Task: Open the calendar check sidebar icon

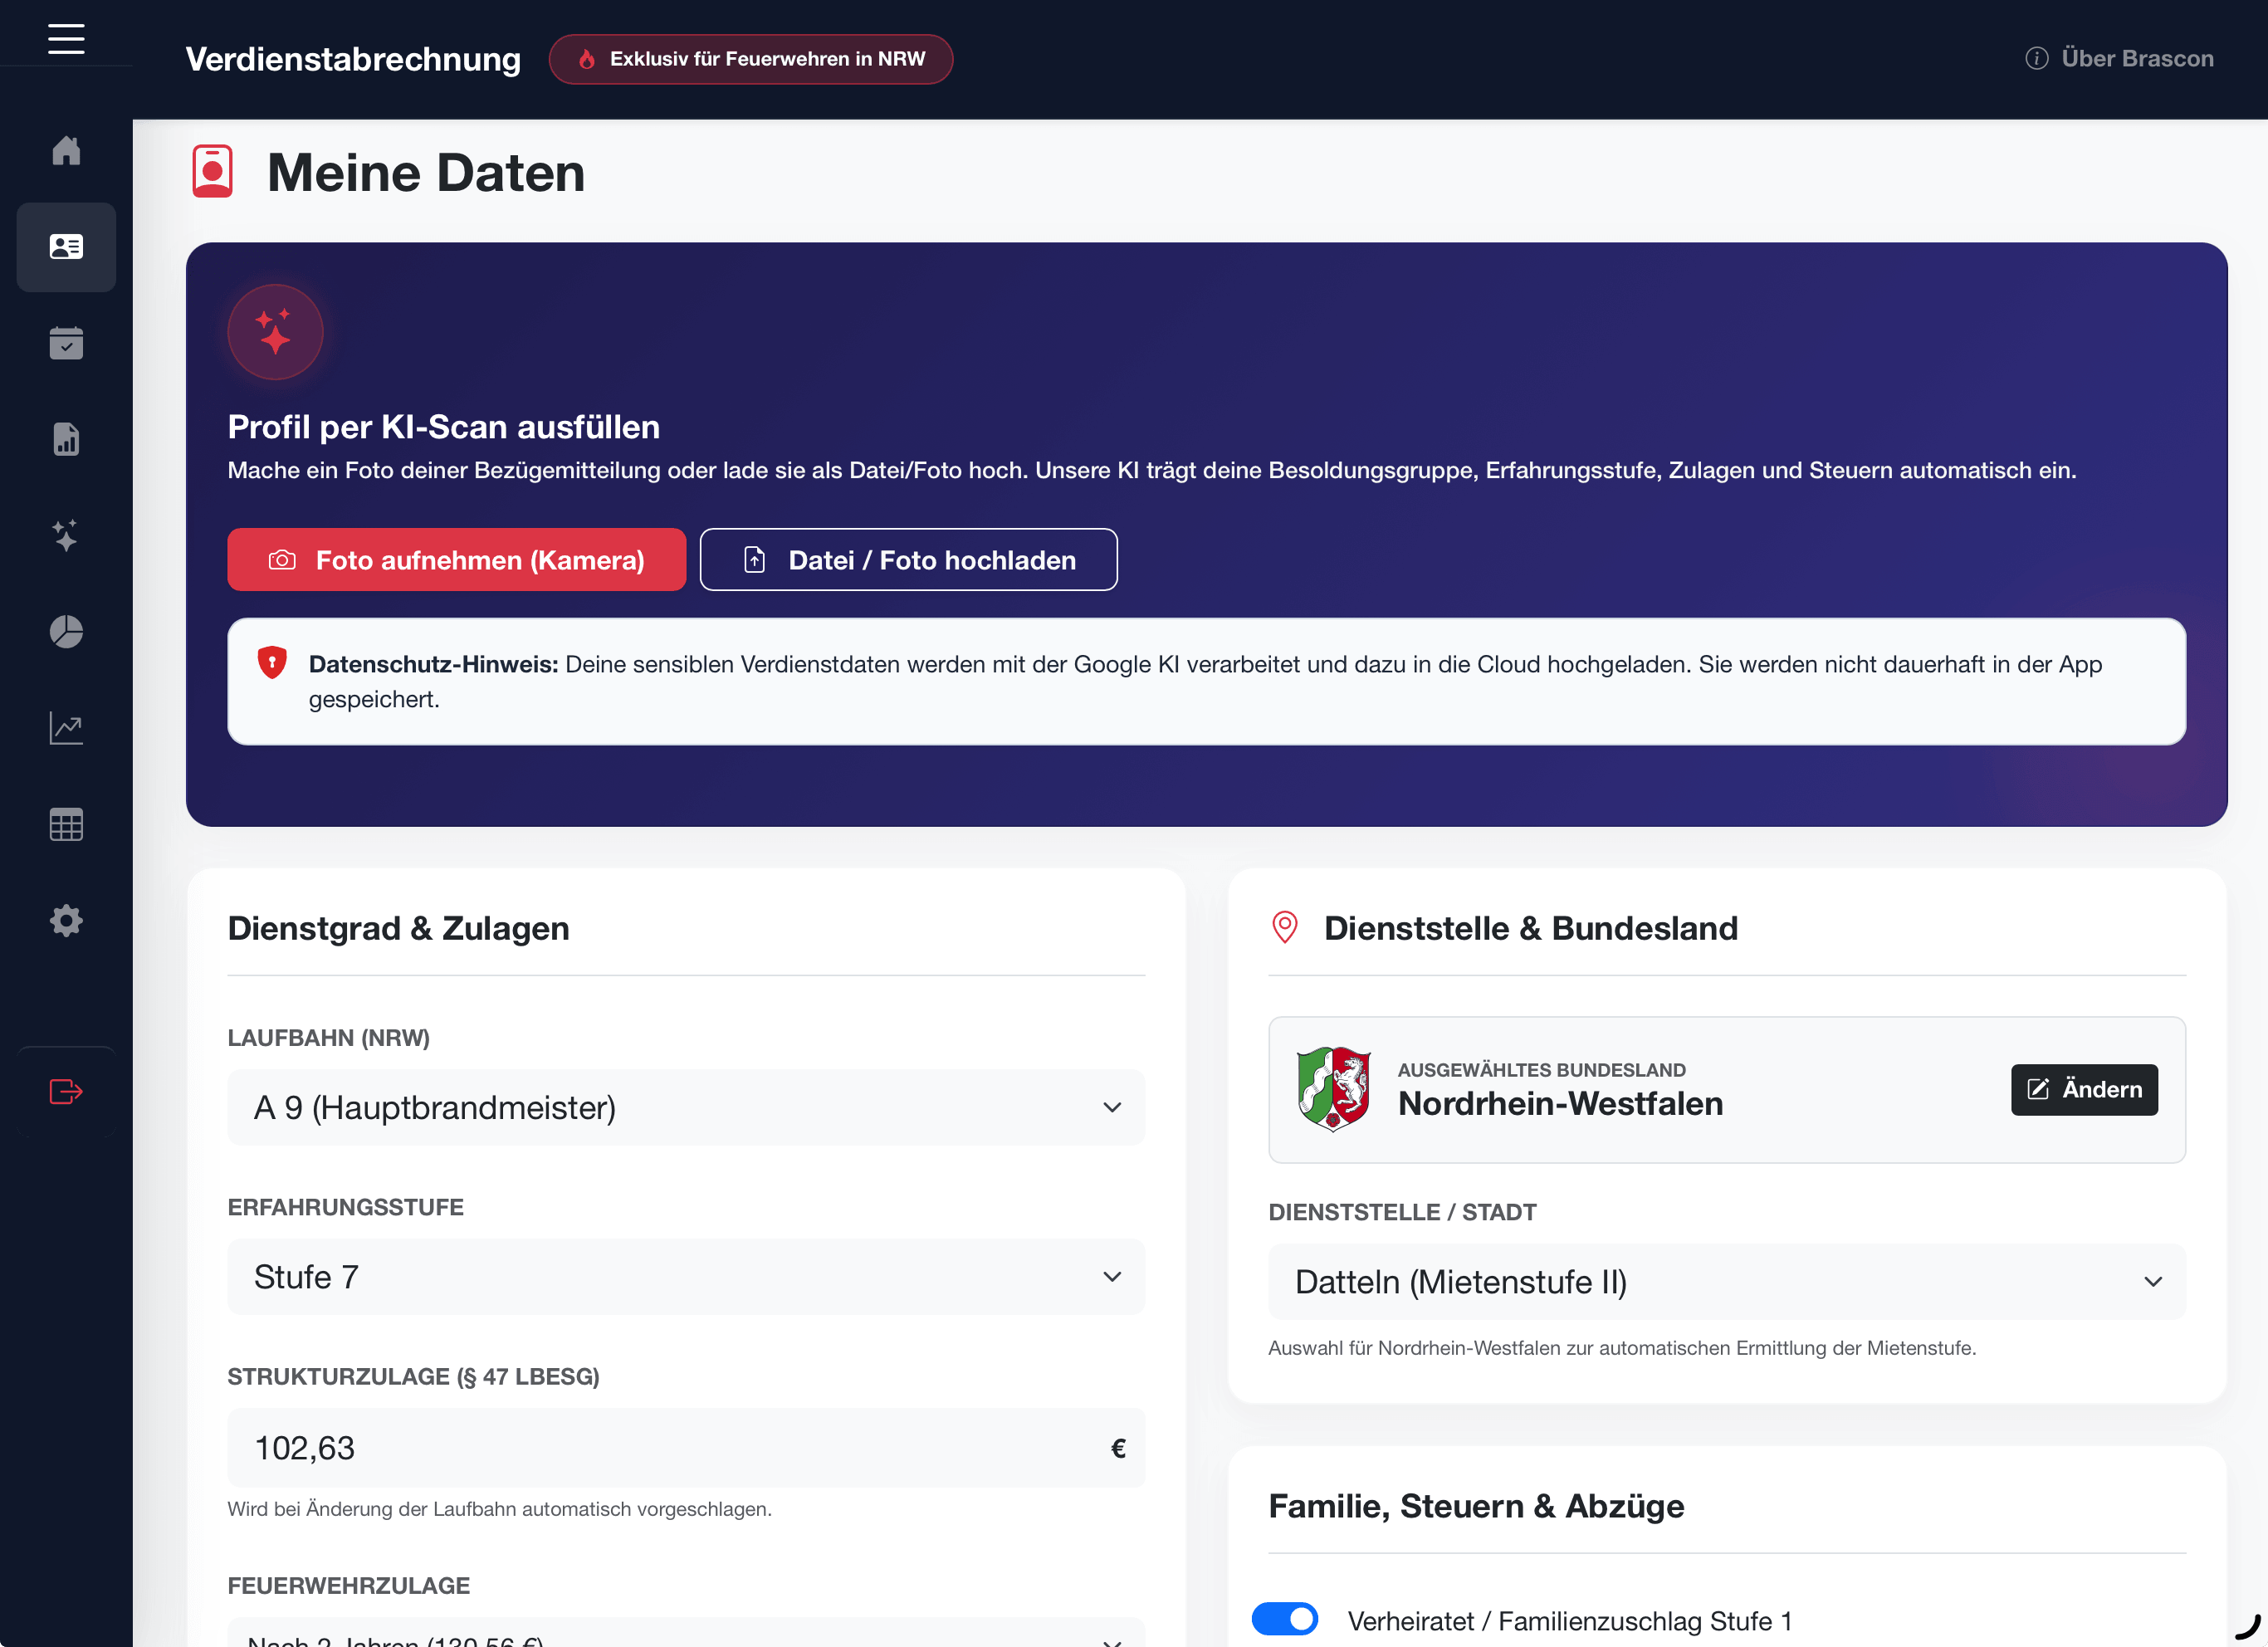Action: [66, 343]
